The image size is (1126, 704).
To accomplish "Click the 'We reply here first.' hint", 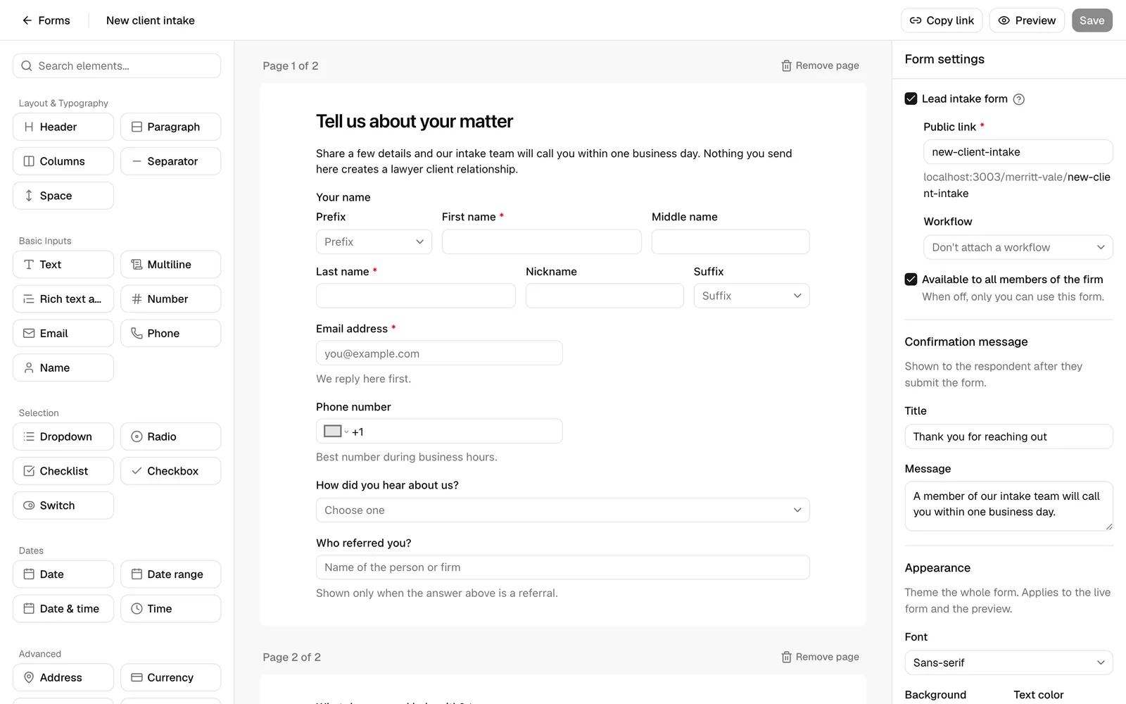I will [363, 379].
